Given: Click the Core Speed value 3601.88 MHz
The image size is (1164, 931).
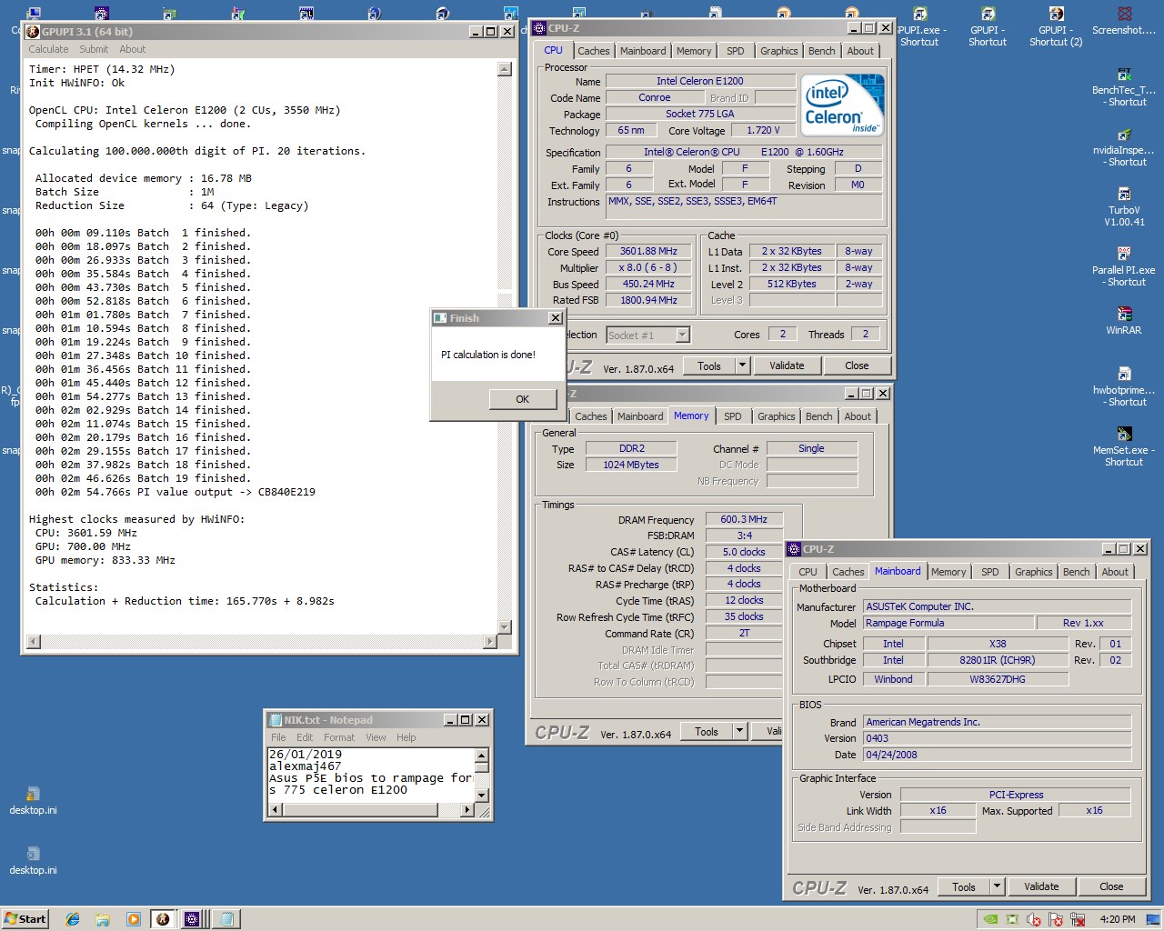Looking at the screenshot, I should 648,251.
